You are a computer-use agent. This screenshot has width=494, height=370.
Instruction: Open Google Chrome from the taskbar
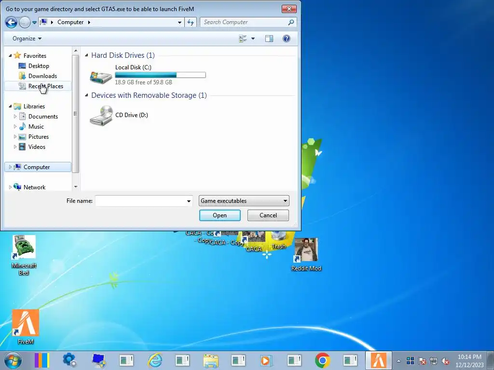(x=322, y=360)
